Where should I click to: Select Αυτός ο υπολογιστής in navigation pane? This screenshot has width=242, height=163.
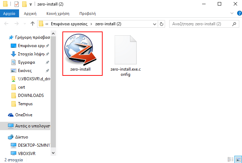(25, 126)
